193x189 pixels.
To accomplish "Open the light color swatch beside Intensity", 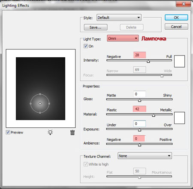I will coord(179,61).
